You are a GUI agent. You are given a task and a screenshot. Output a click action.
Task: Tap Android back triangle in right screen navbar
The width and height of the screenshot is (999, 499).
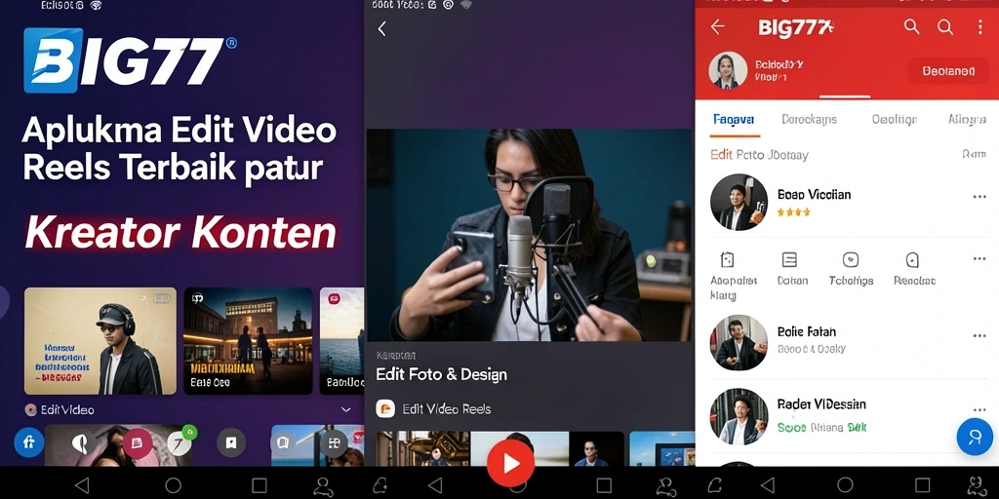(768, 485)
